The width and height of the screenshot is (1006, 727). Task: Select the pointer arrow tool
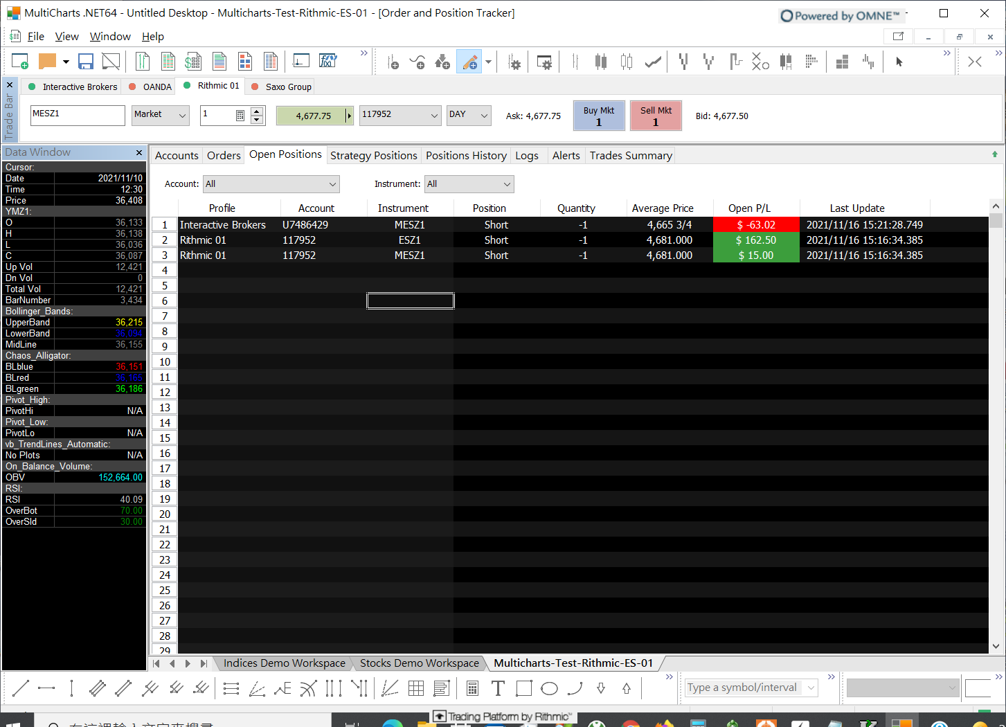pos(899,62)
